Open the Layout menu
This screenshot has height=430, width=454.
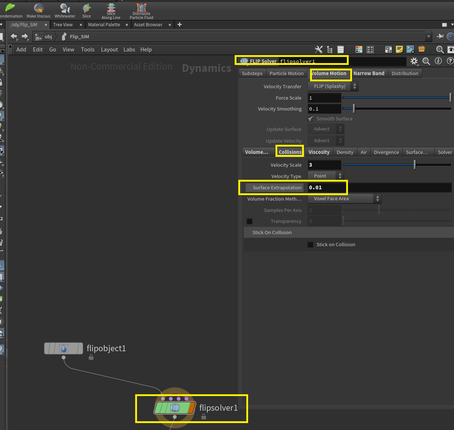click(109, 50)
